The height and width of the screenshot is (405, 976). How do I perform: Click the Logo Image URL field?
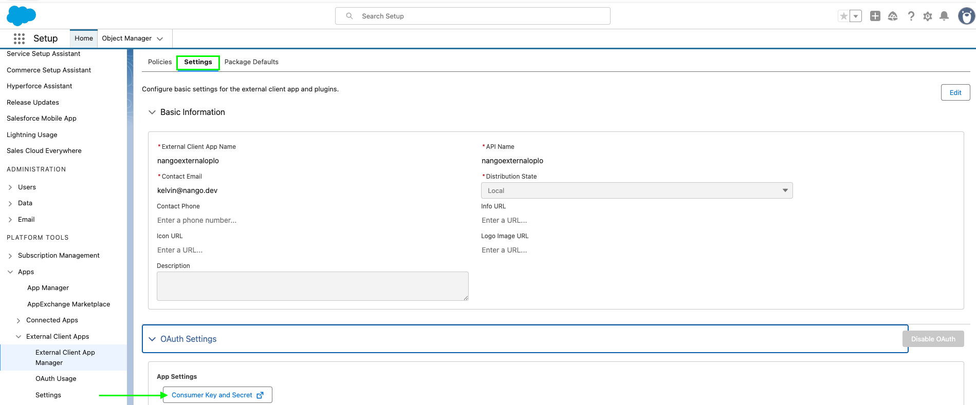(637, 250)
